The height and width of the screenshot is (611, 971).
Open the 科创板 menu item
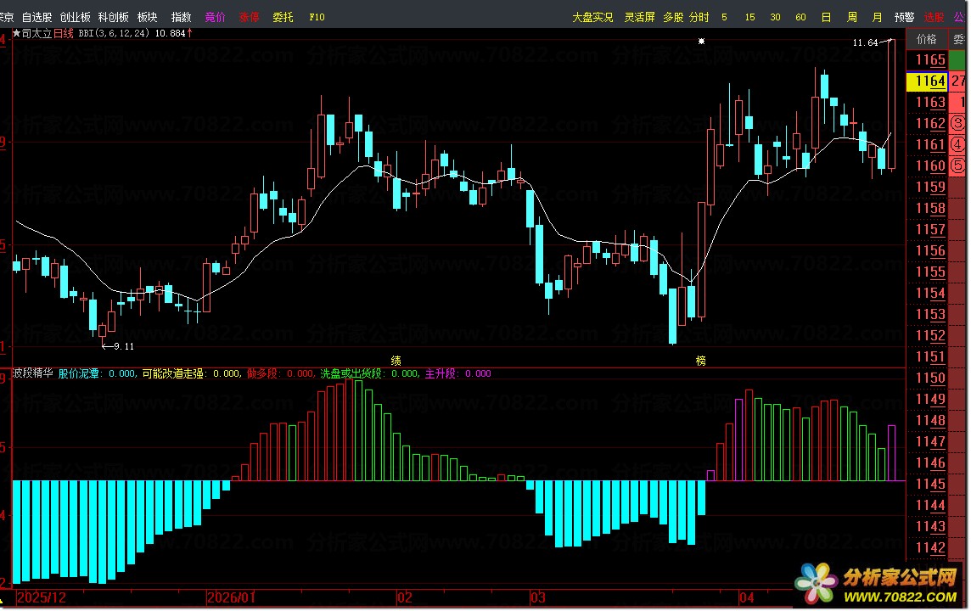point(114,17)
